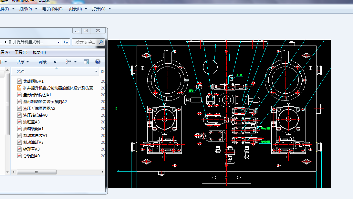Open the 工具(T) menu
This screenshot has width=353, height=199.
point(21,52)
